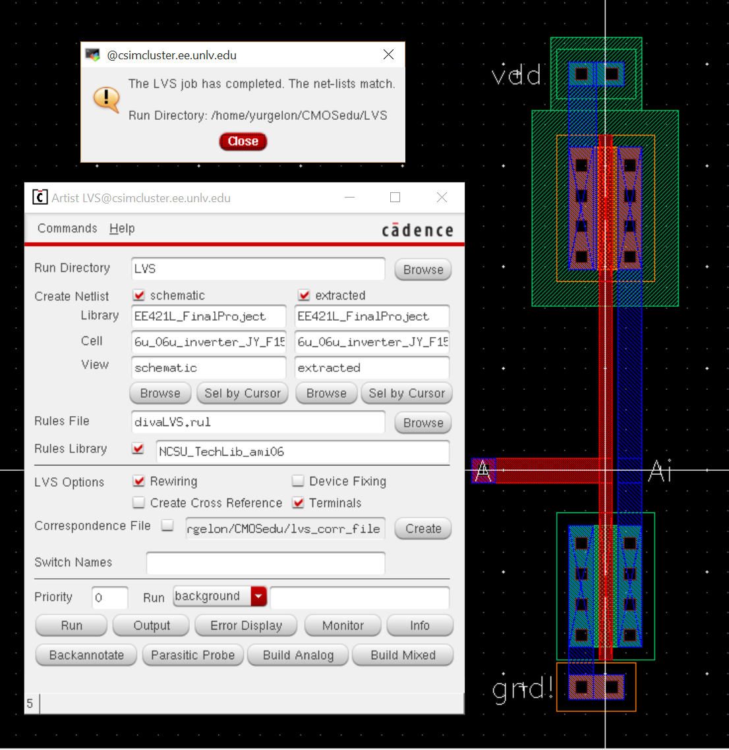
Task: Open Error Display
Action: (246, 626)
